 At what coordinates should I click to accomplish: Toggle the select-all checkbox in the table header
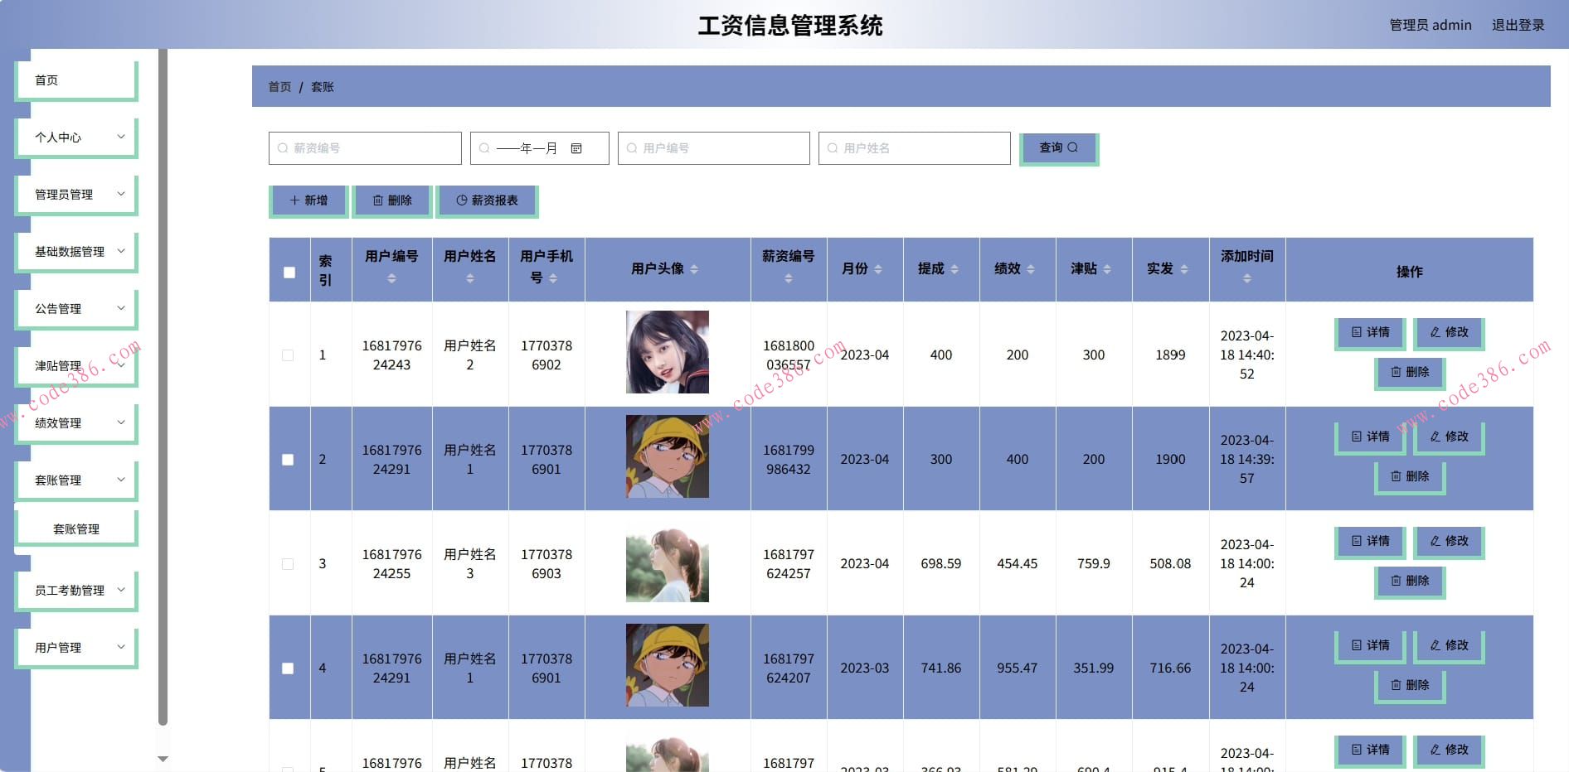tap(288, 272)
